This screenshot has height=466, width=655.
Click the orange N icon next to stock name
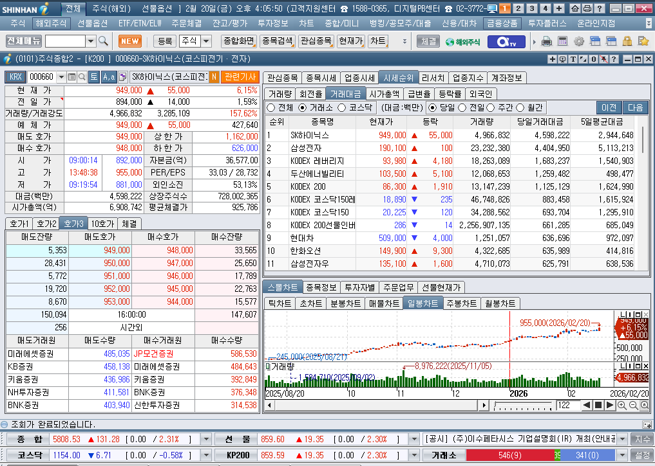214,76
